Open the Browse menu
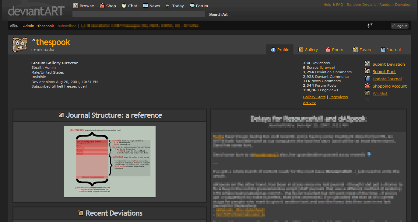 pyautogui.click(x=84, y=6)
